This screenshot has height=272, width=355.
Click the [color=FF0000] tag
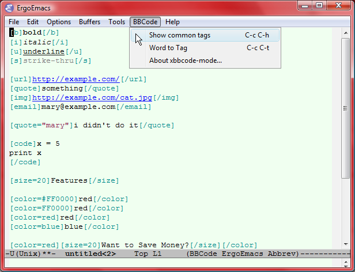click(41, 209)
